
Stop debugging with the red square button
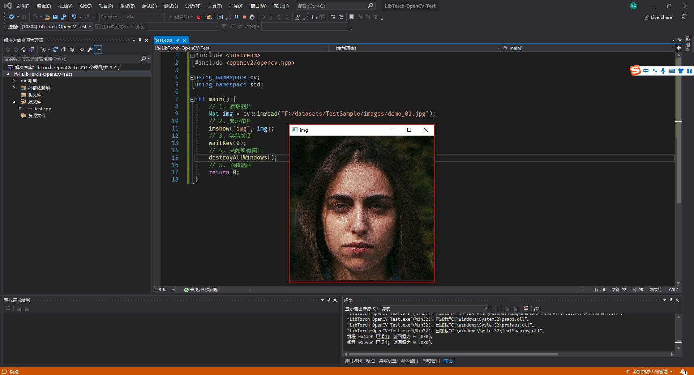(244, 17)
